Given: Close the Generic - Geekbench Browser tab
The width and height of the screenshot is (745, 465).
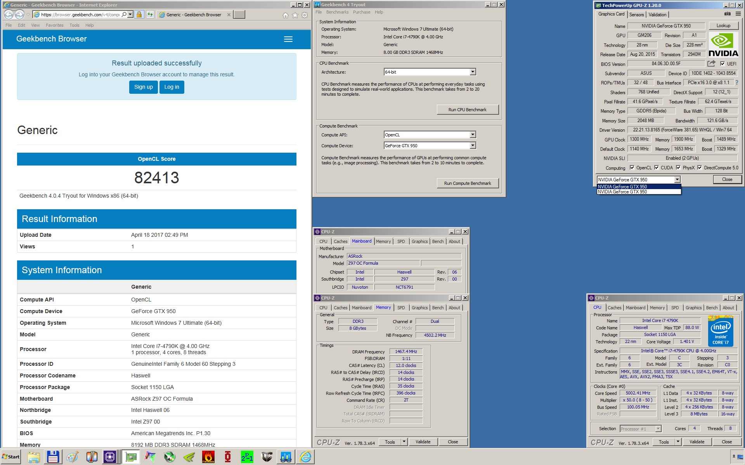Looking at the screenshot, I should click(x=229, y=15).
